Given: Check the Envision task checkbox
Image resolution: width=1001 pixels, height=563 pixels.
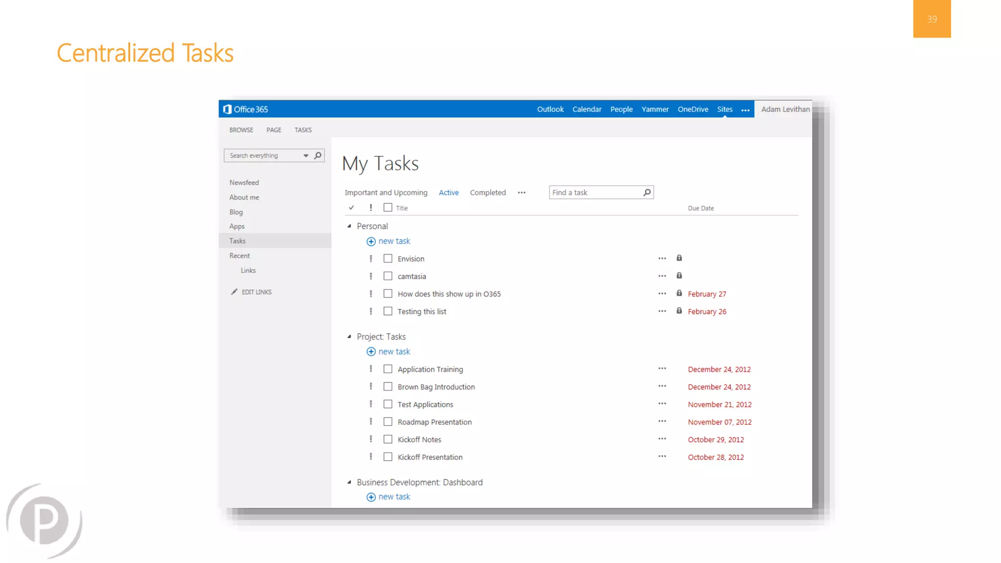Looking at the screenshot, I should click(x=388, y=258).
